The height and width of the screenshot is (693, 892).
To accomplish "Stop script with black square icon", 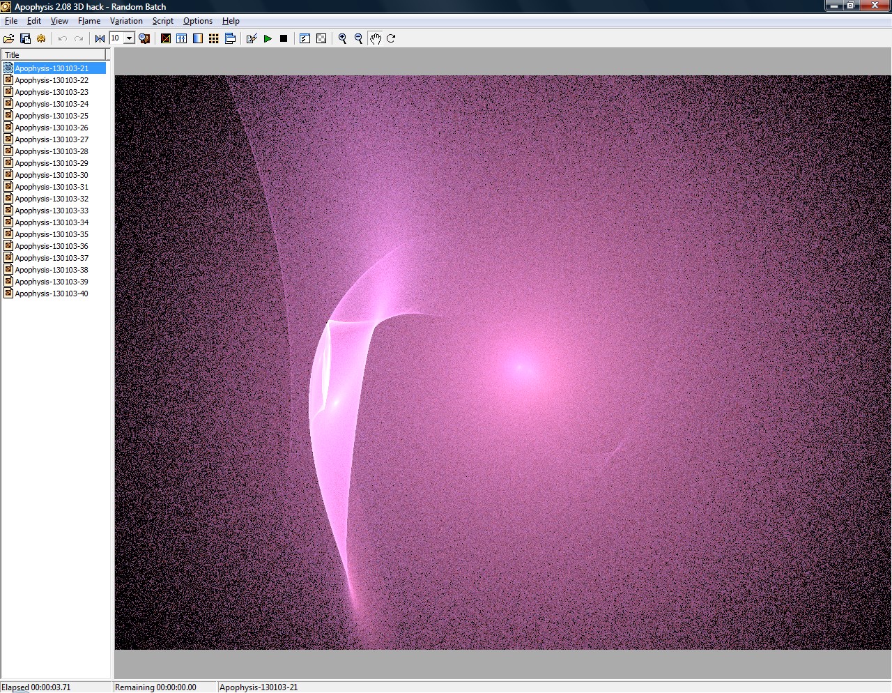I will coord(284,38).
